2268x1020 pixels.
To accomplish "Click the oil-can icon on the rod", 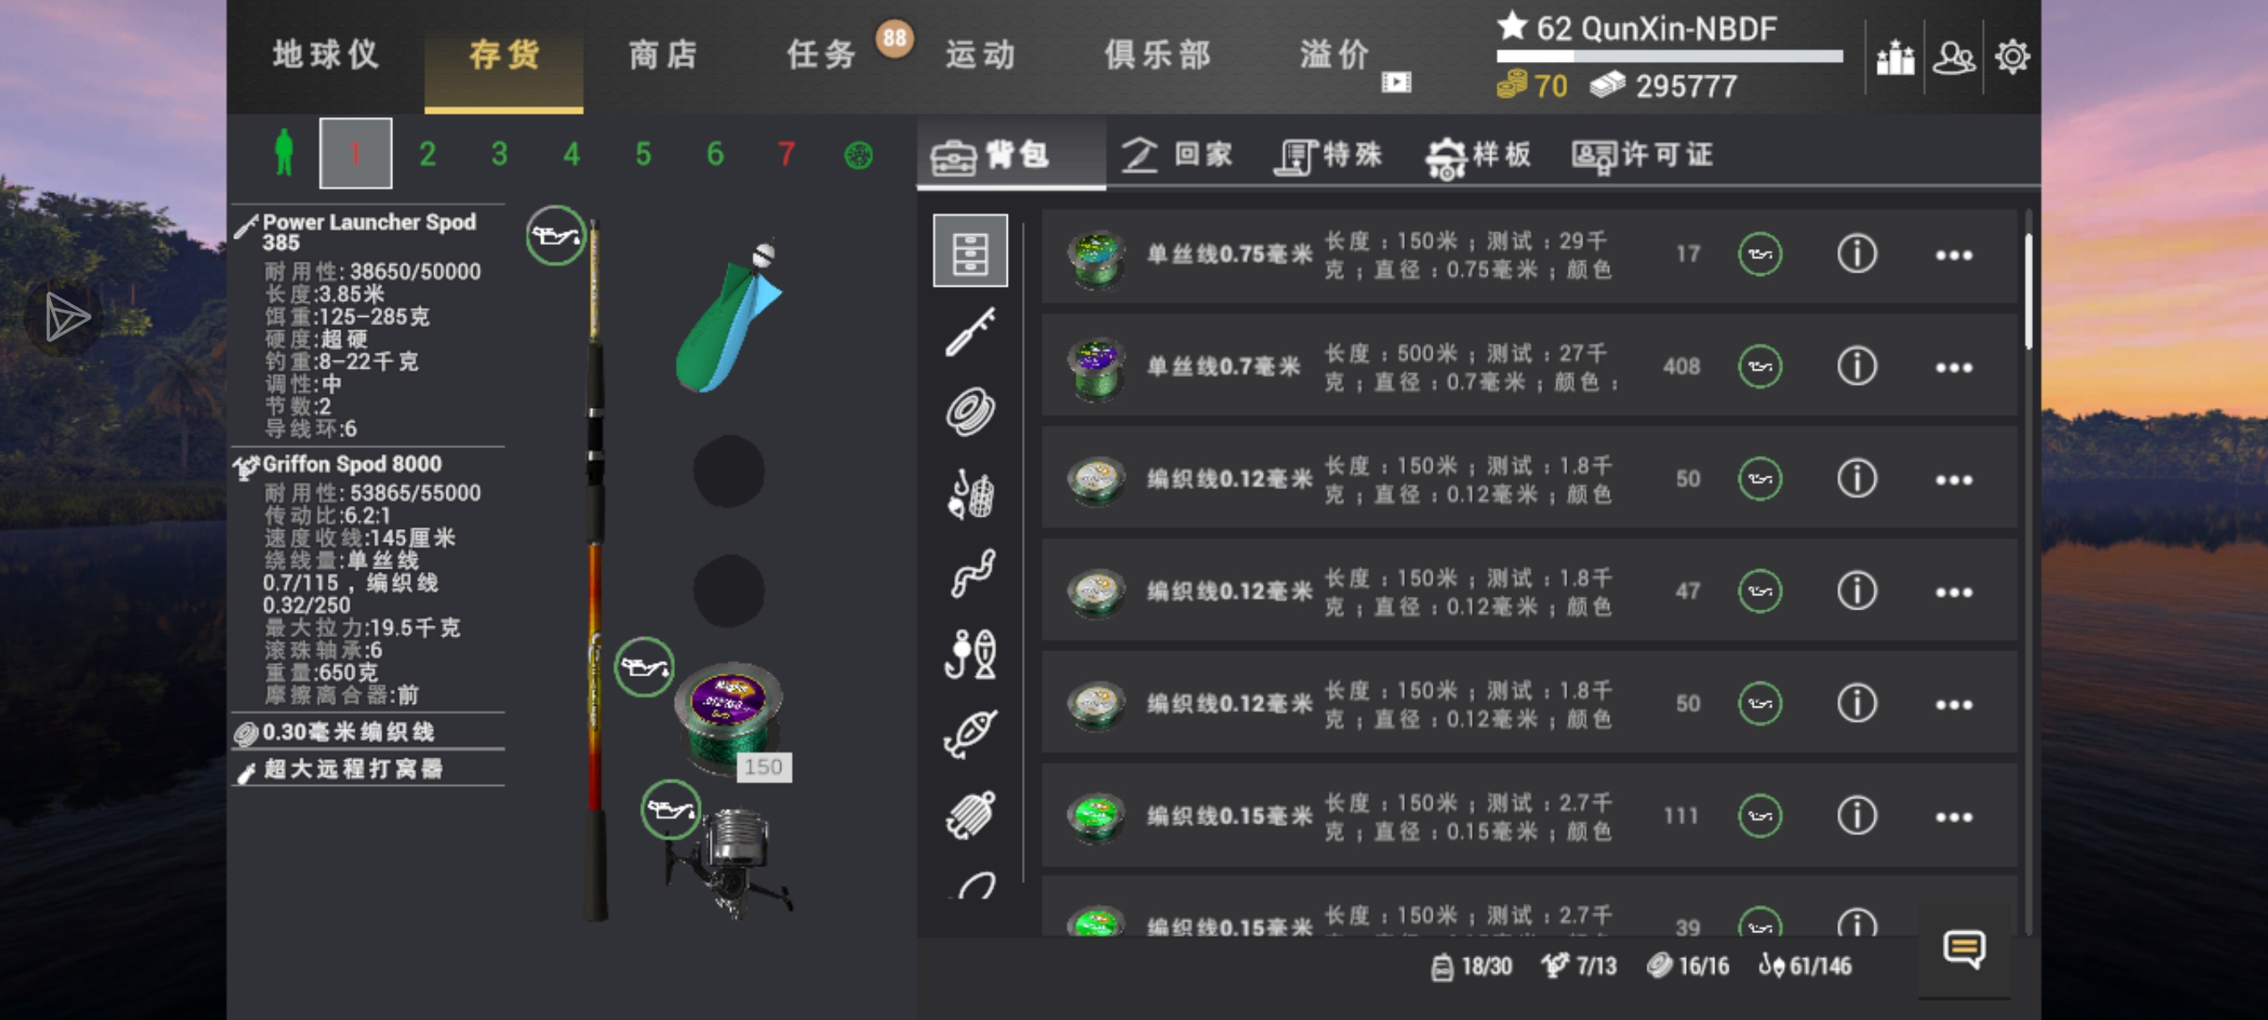I will [555, 235].
